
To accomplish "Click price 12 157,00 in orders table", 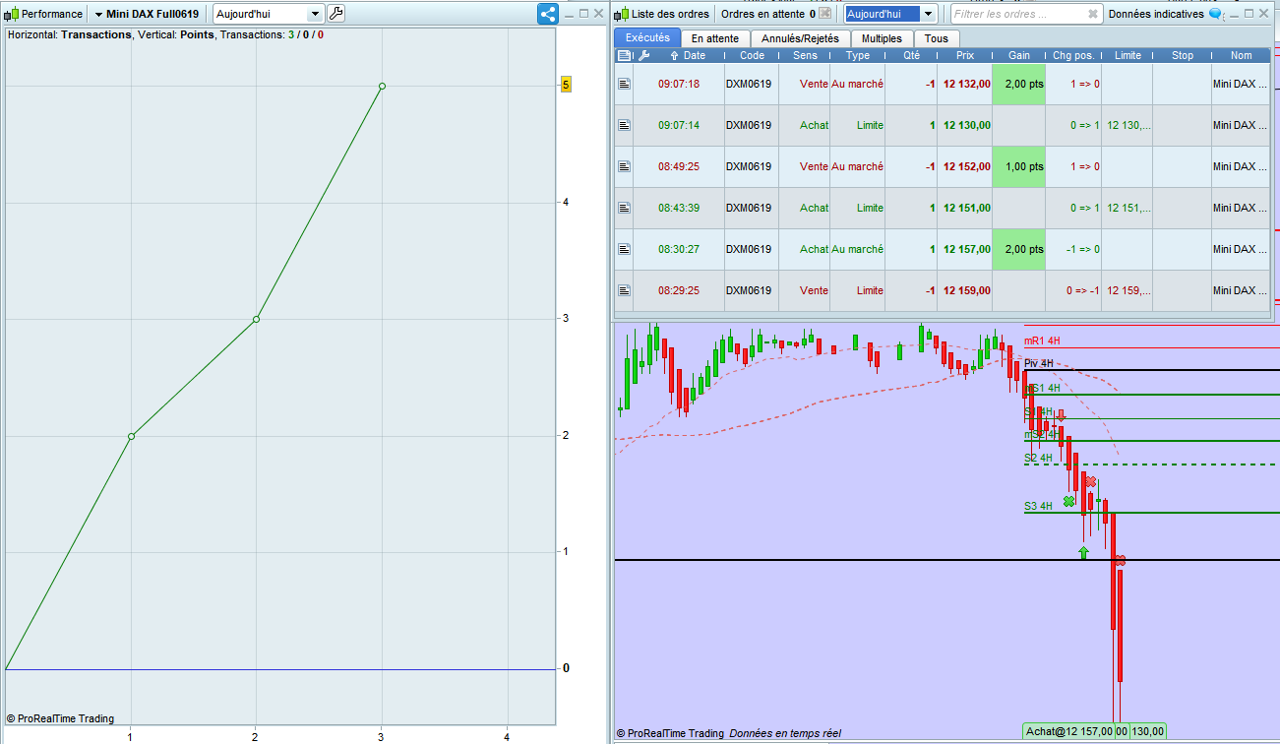I will pos(966,250).
